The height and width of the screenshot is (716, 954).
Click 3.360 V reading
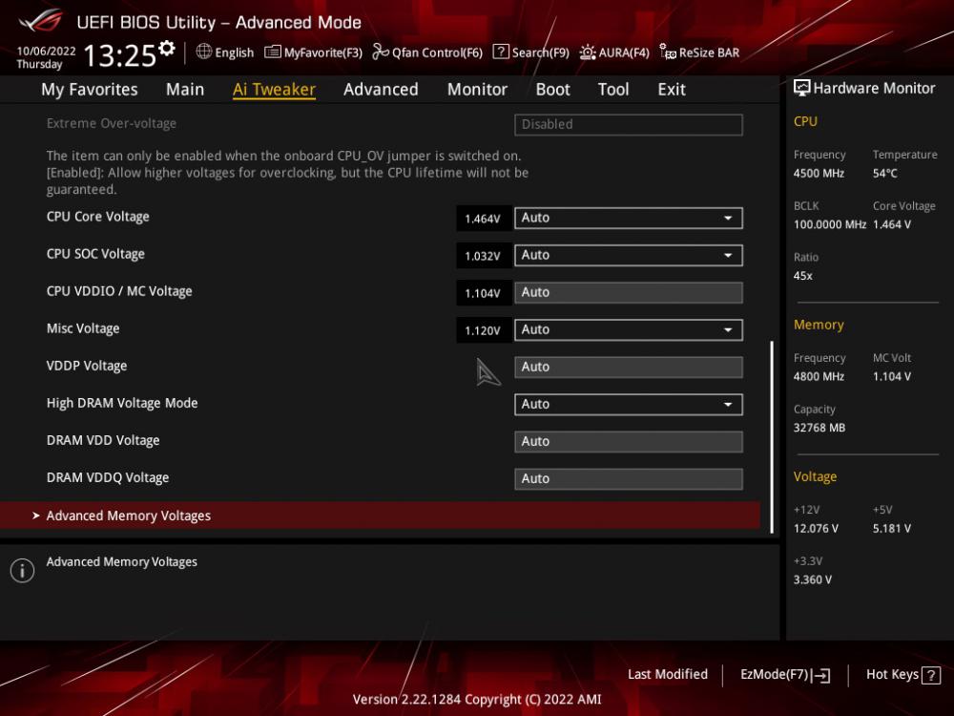pos(813,579)
